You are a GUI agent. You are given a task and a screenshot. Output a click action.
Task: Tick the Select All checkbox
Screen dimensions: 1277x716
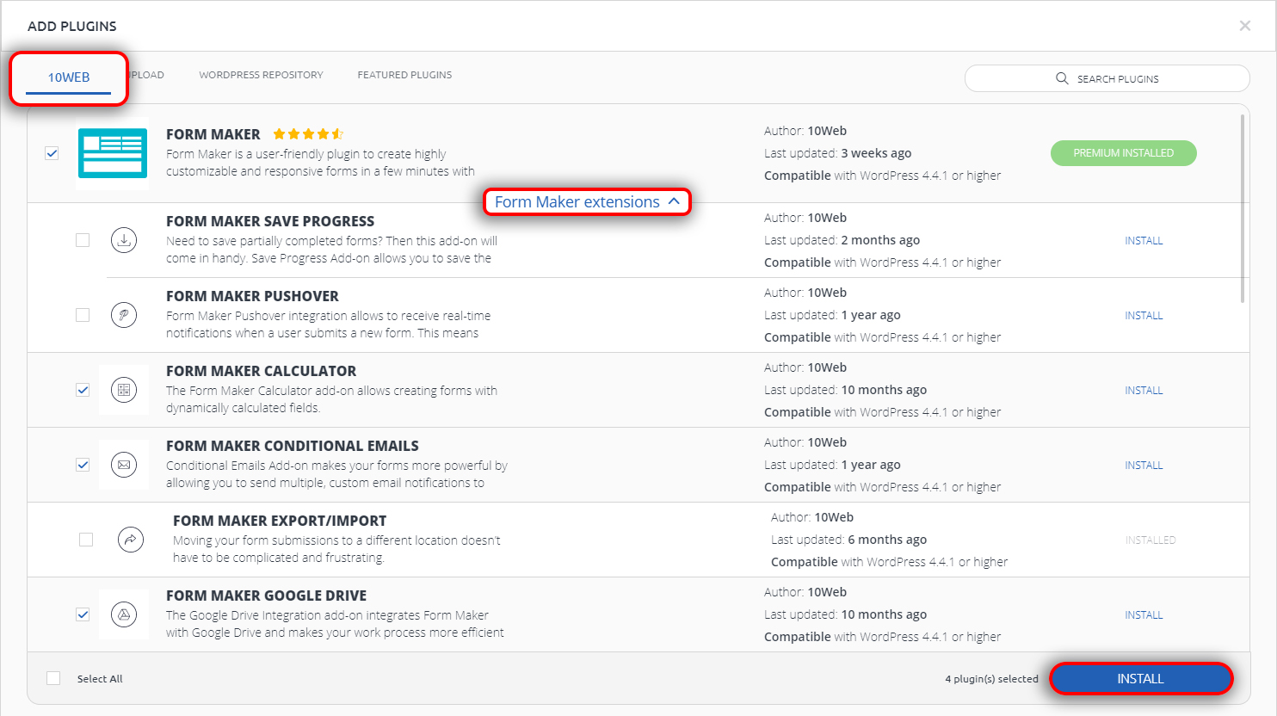[x=53, y=678]
